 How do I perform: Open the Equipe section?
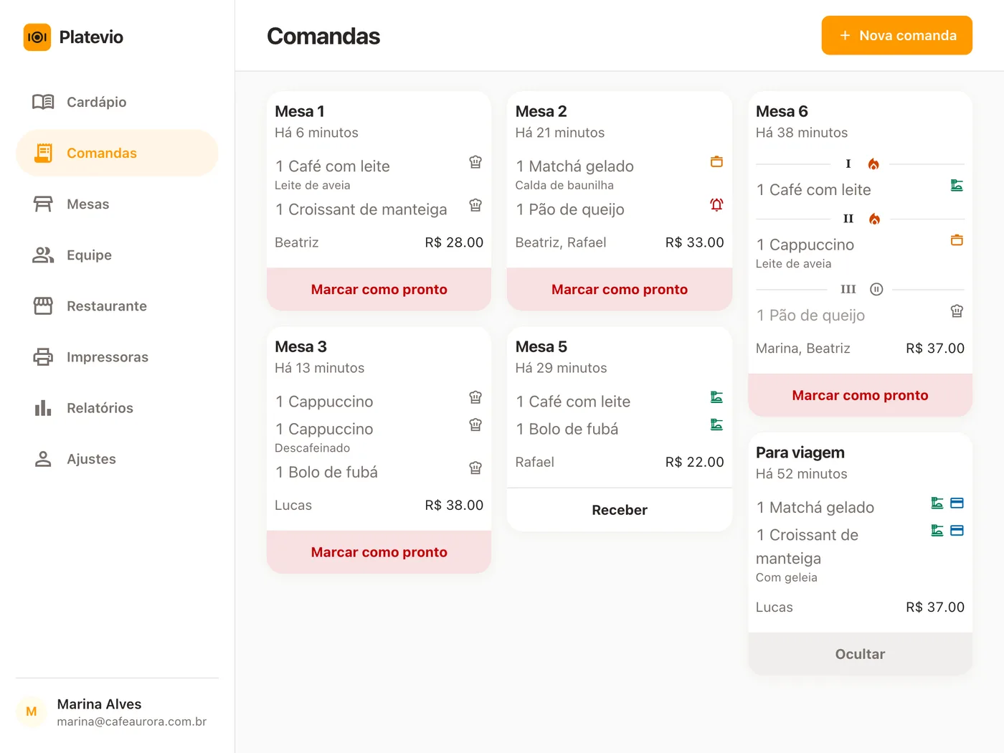pos(117,255)
